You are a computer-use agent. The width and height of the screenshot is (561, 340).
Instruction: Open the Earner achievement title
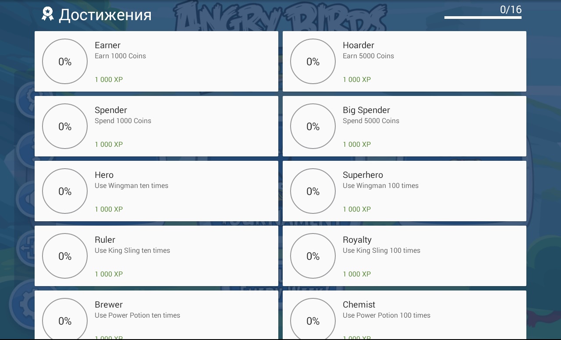pyautogui.click(x=107, y=45)
